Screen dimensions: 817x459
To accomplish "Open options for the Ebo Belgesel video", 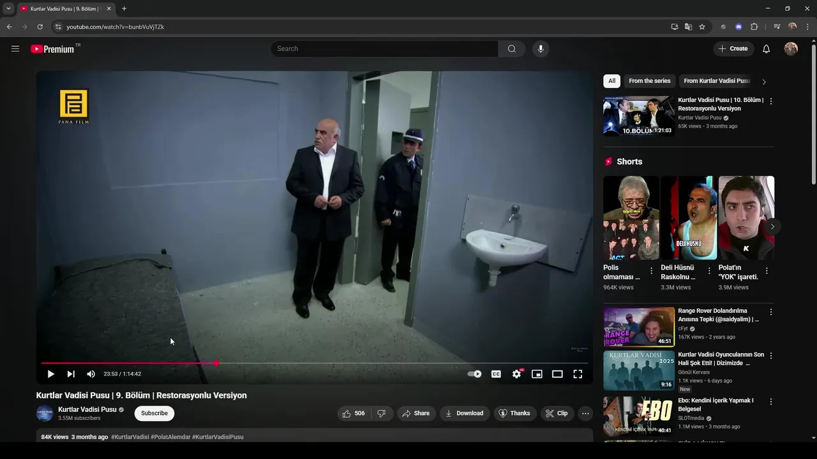I will click(771, 402).
